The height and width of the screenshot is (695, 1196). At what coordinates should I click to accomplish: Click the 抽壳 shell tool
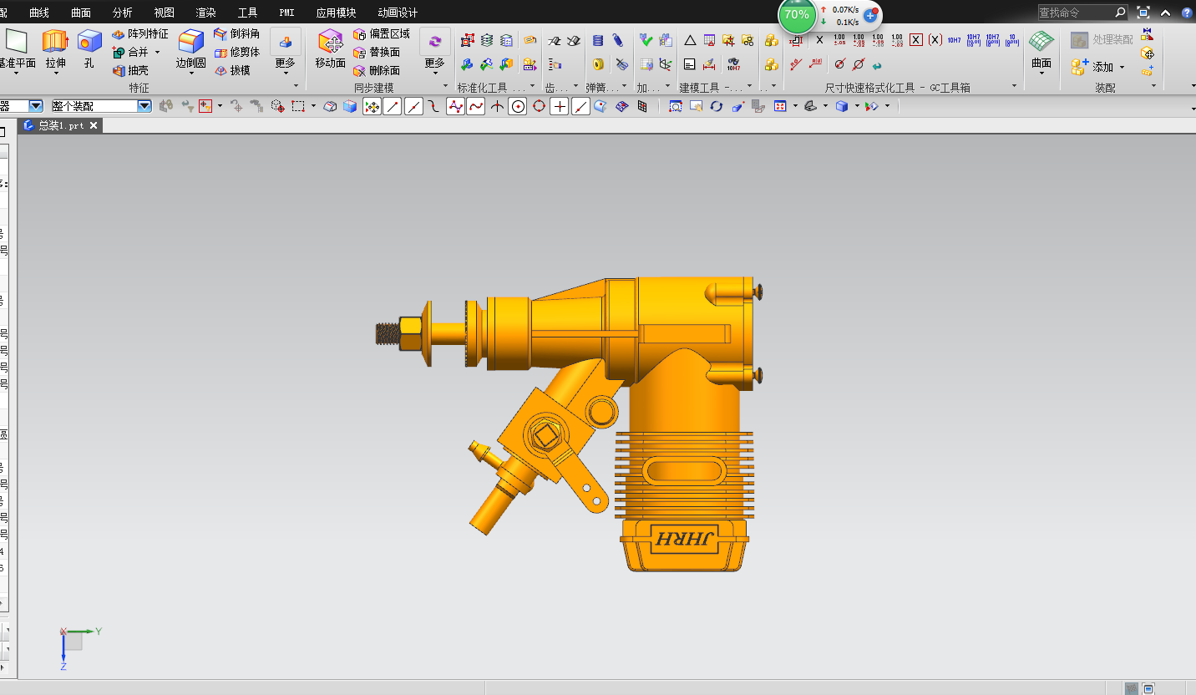click(x=130, y=70)
